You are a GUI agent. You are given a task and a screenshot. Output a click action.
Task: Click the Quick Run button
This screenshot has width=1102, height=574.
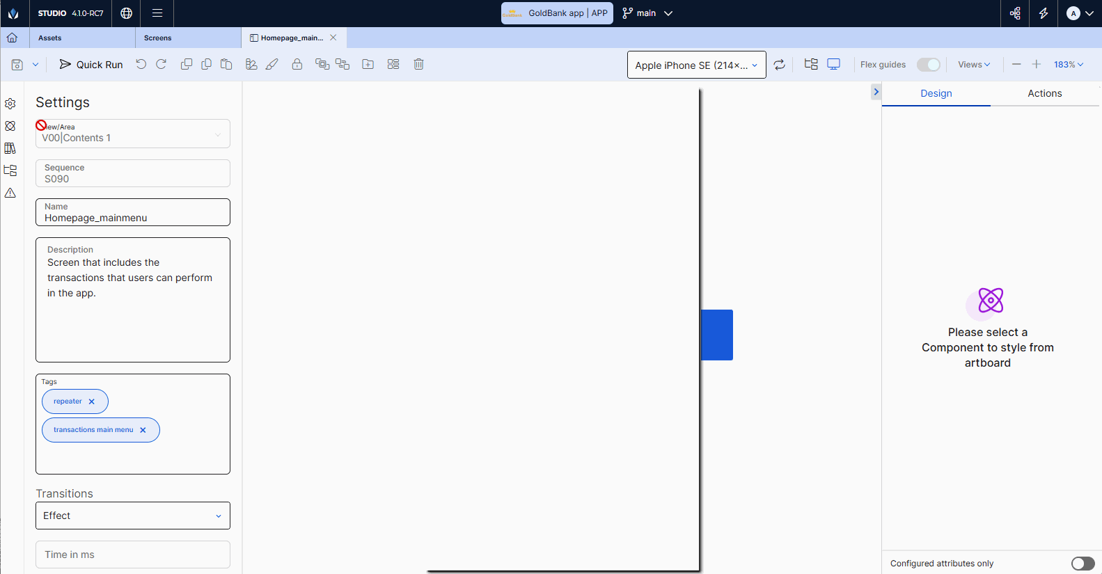click(91, 65)
